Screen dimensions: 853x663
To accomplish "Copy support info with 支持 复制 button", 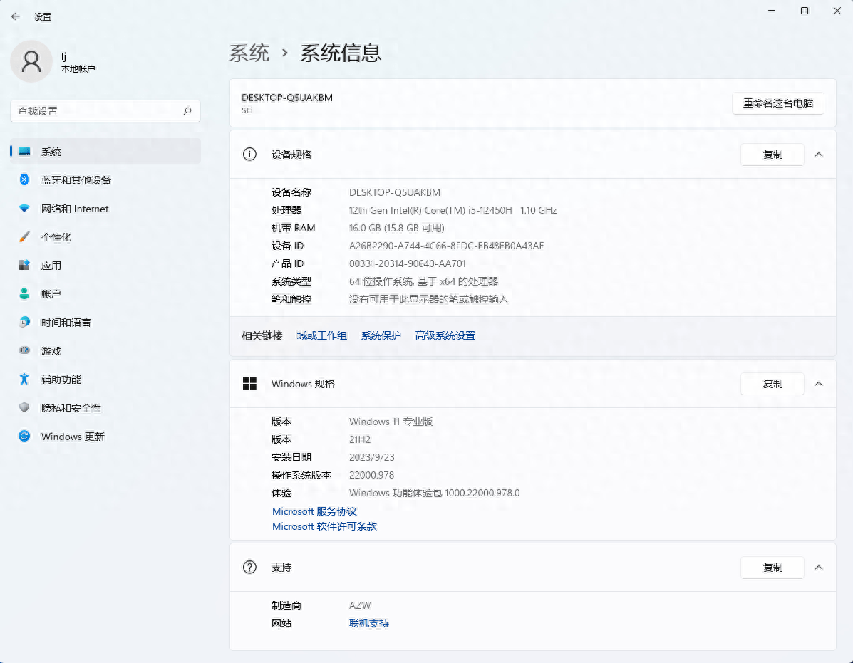I will (x=772, y=568).
